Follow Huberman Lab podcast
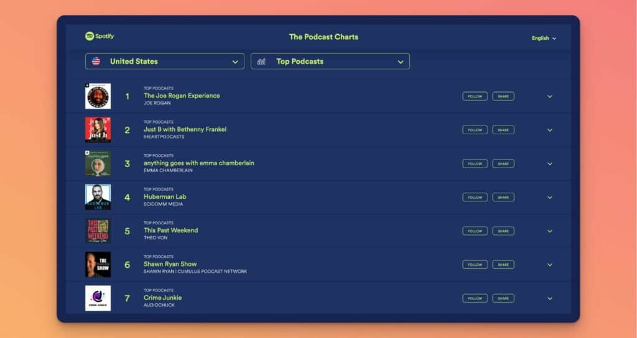The image size is (637, 338). coord(475,197)
